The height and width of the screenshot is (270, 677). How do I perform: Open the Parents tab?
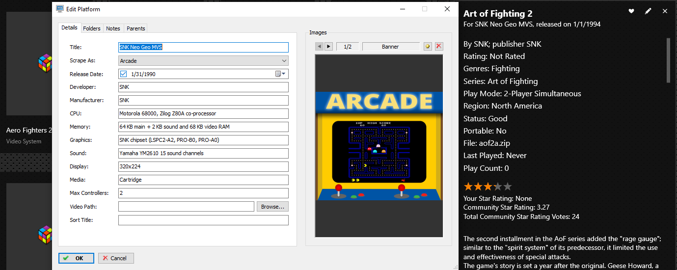pos(135,28)
